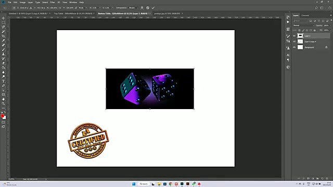The image size is (333, 187).
Task: Open the Character panel icon
Action: click(x=288, y=55)
